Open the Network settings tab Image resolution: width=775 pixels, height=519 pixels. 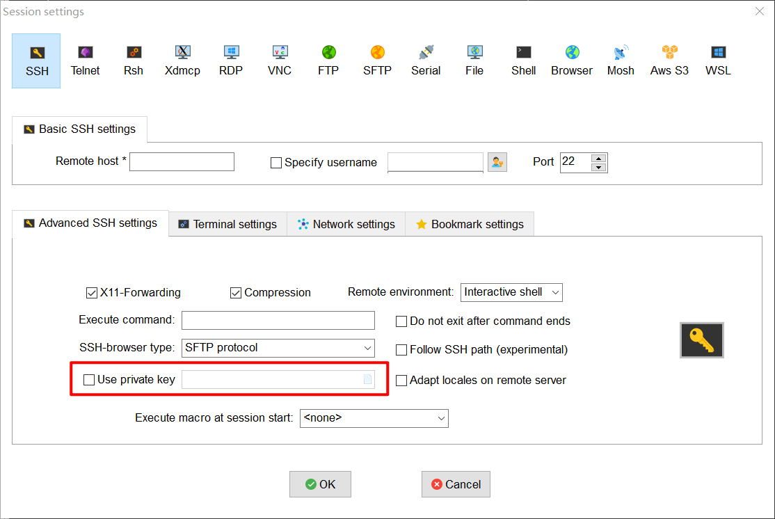tap(346, 225)
